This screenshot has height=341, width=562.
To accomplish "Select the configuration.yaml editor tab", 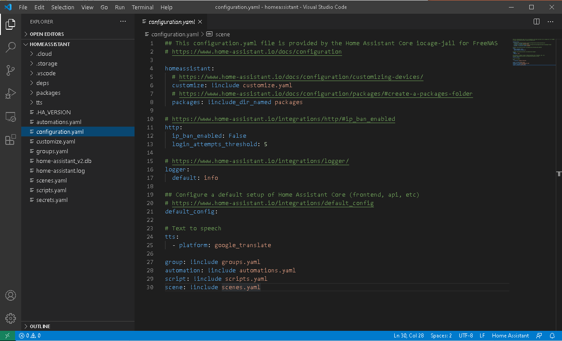I will click(x=171, y=22).
